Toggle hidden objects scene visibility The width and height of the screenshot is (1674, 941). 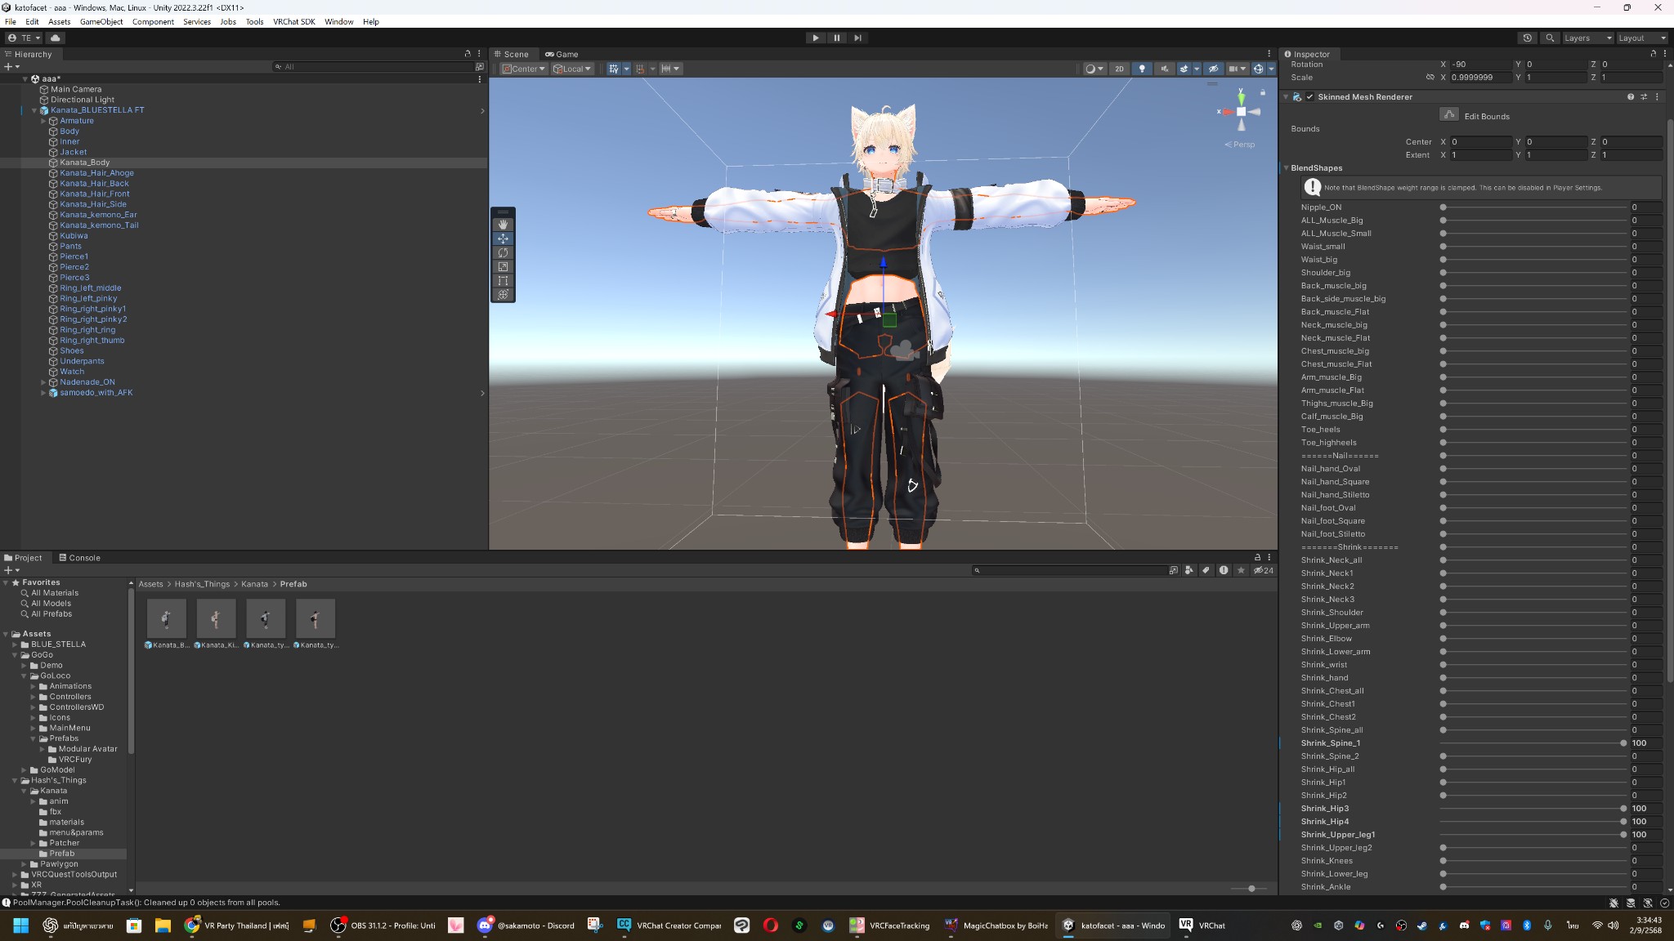pos(1213,69)
